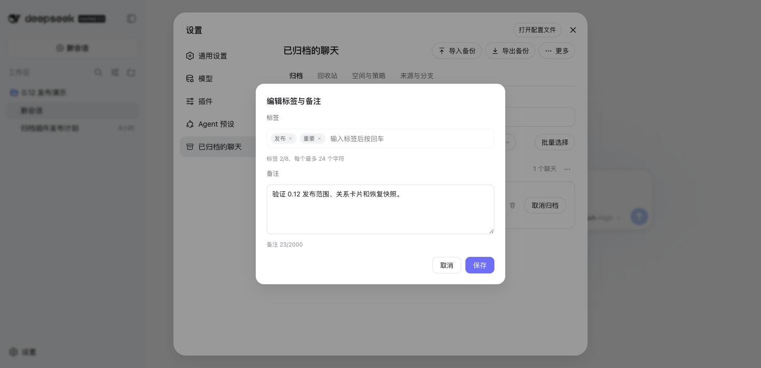Viewport: 761px width, 368px height.
Task: Click the rightmost icon in 工作区 row
Action: pos(131,72)
